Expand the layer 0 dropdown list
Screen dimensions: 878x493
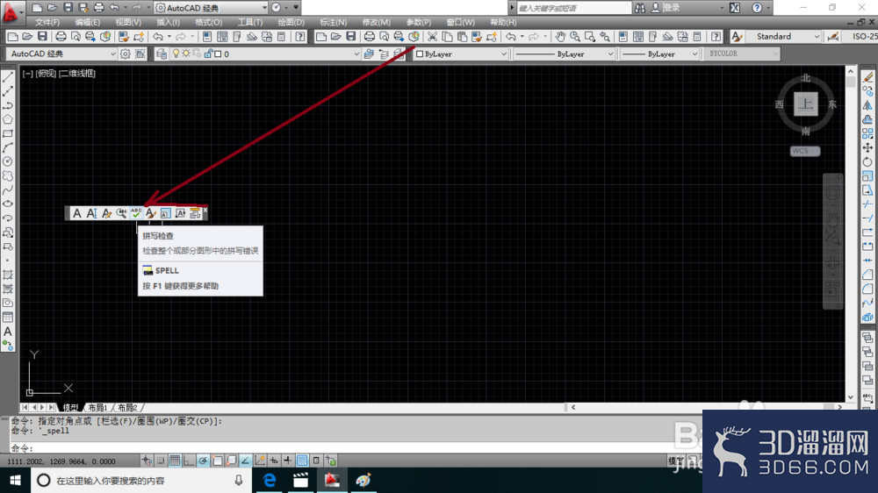click(x=356, y=54)
